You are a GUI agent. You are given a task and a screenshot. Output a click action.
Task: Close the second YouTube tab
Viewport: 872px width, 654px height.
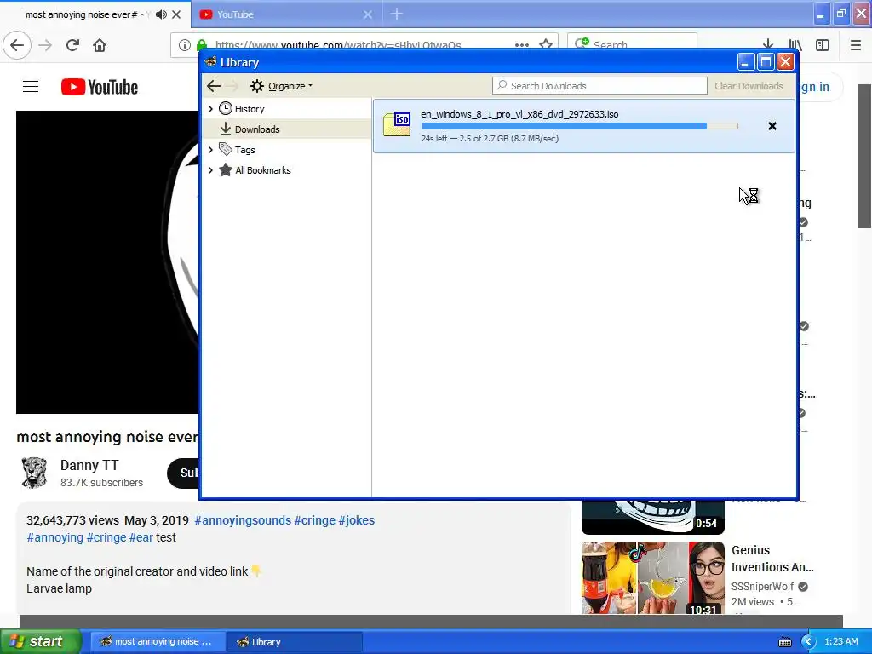point(368,14)
